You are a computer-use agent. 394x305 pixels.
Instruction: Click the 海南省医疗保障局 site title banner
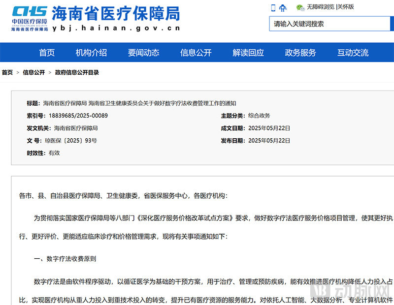pos(116,14)
